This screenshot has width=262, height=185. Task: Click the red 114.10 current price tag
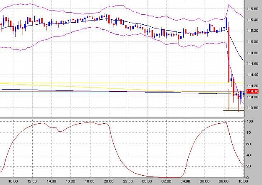click(x=252, y=91)
